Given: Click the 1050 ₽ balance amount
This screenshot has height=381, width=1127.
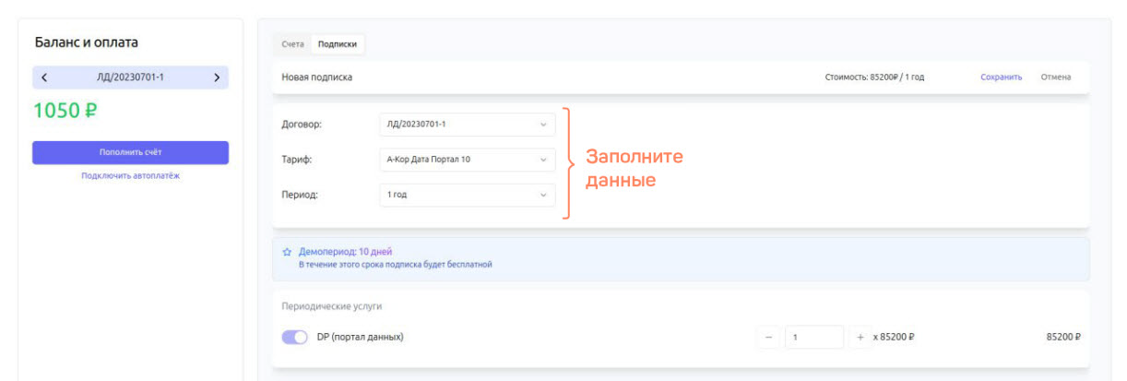Looking at the screenshot, I should [x=65, y=111].
